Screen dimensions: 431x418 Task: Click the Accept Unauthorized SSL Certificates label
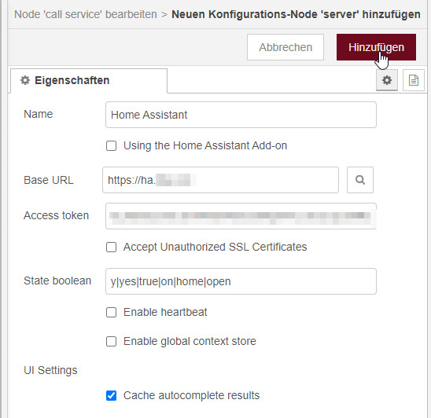215,247
